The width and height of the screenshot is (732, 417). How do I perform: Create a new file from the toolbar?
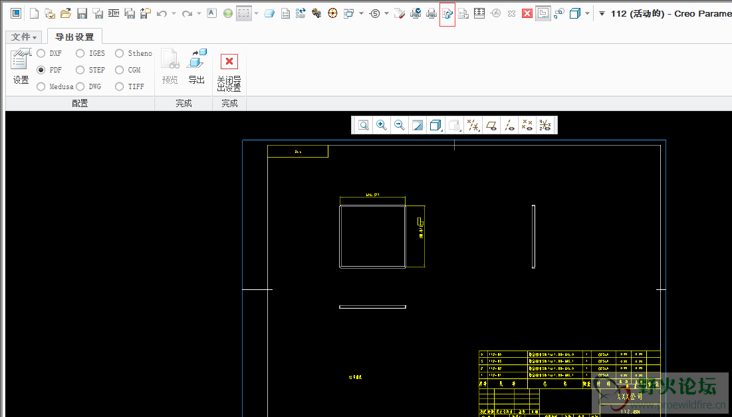(x=34, y=13)
